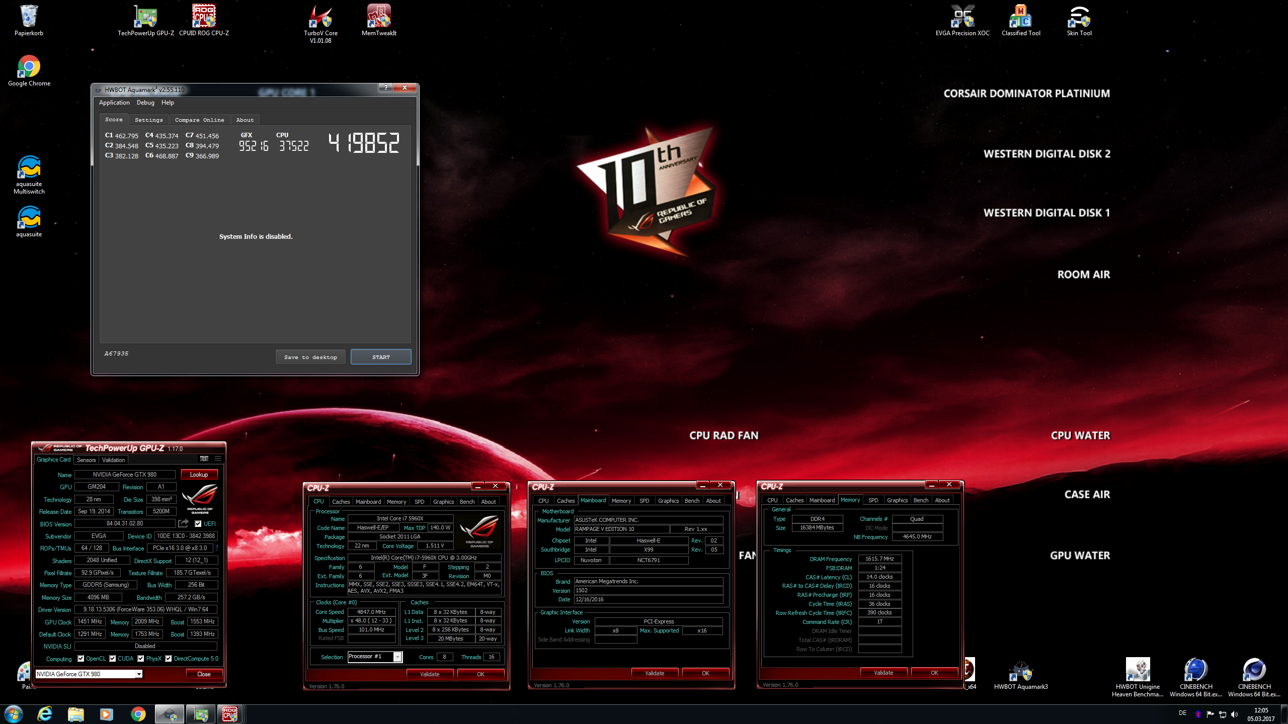The width and height of the screenshot is (1288, 724).
Task: Switch to Aquamark3 taskbar button
Action: [169, 714]
